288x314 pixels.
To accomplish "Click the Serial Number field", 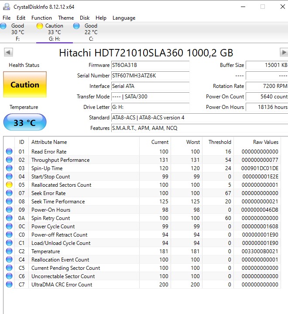I will click(x=150, y=76).
